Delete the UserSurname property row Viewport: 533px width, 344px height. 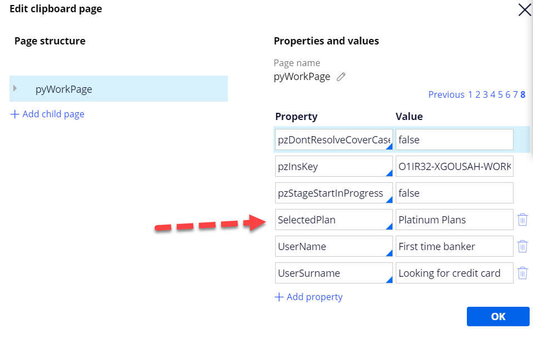(522, 273)
